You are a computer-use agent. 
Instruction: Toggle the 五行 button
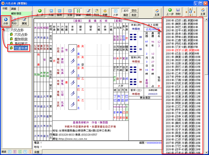pos(126,10)
